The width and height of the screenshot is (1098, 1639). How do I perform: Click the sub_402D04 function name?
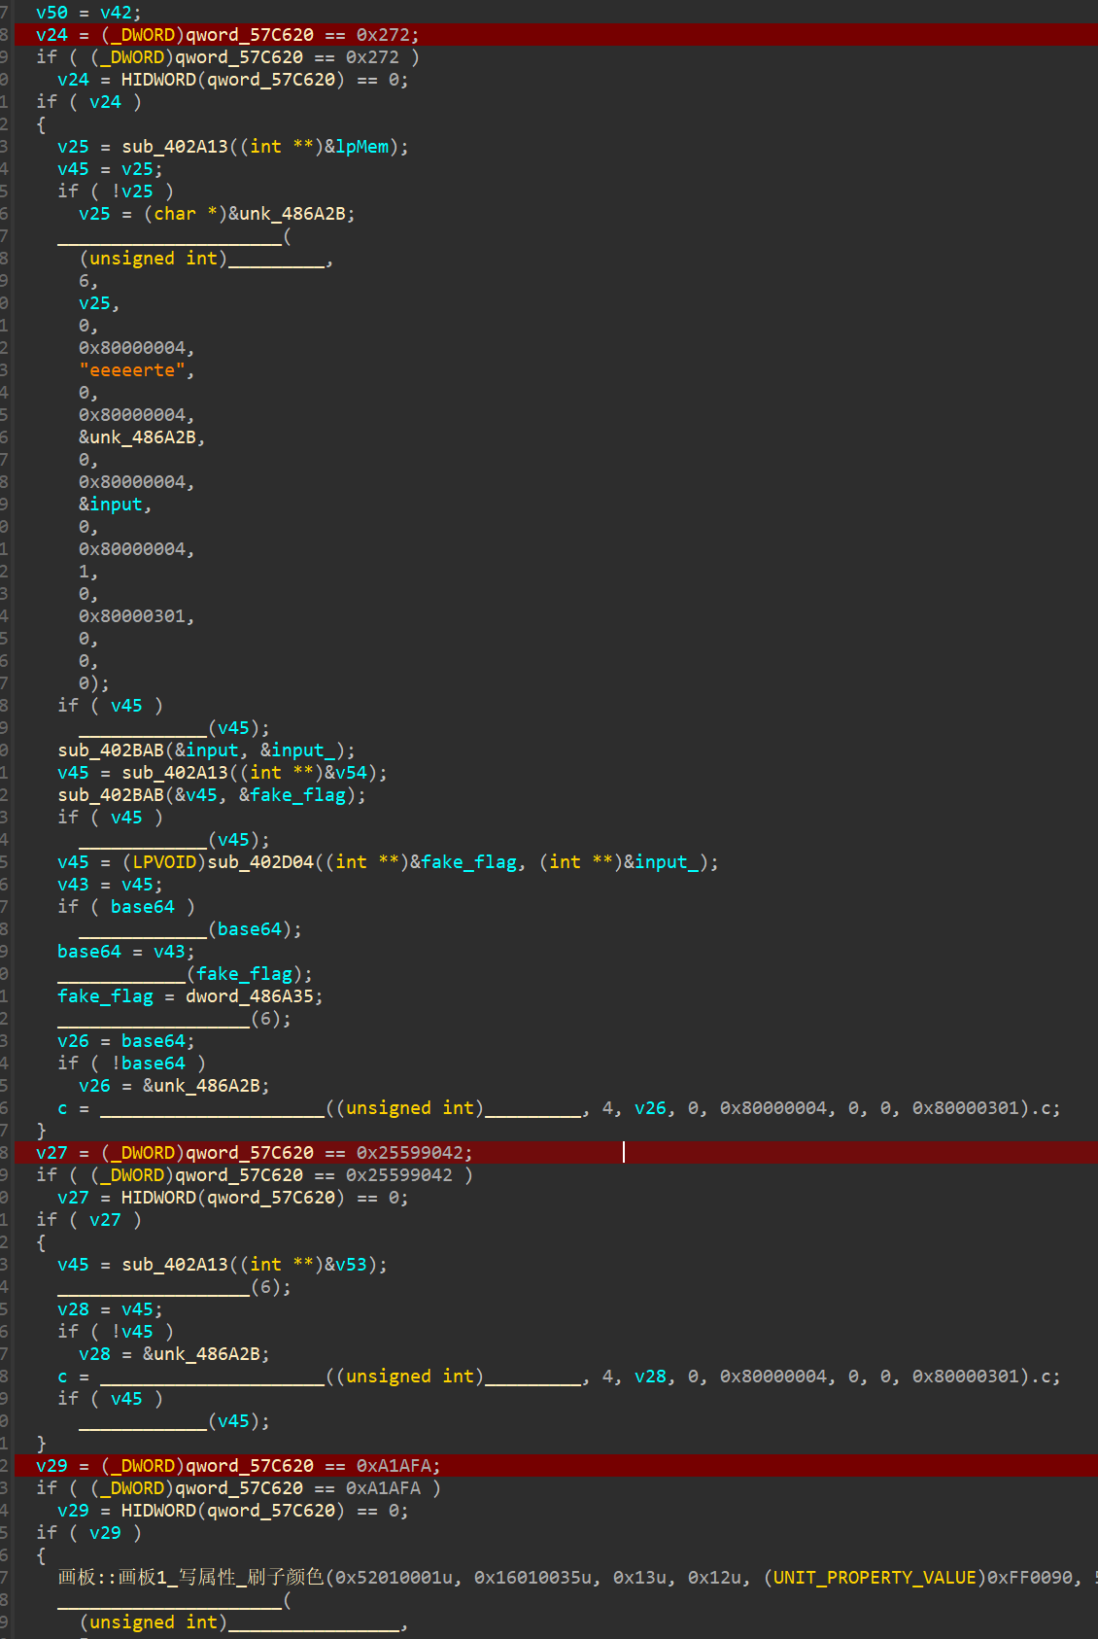coord(259,862)
